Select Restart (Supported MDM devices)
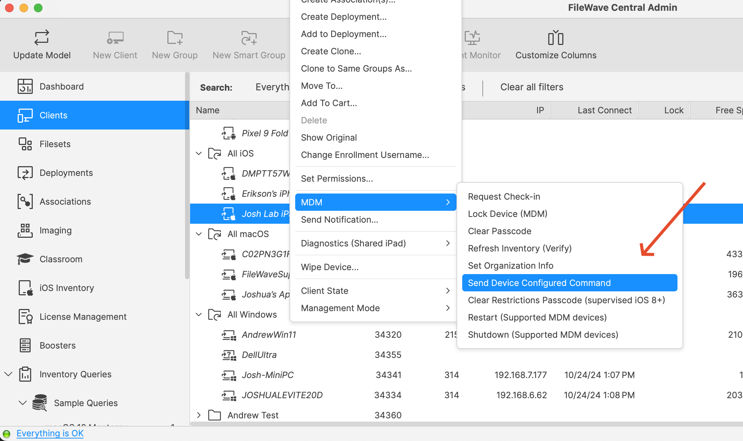Image resolution: width=743 pixels, height=441 pixels. 569,318
